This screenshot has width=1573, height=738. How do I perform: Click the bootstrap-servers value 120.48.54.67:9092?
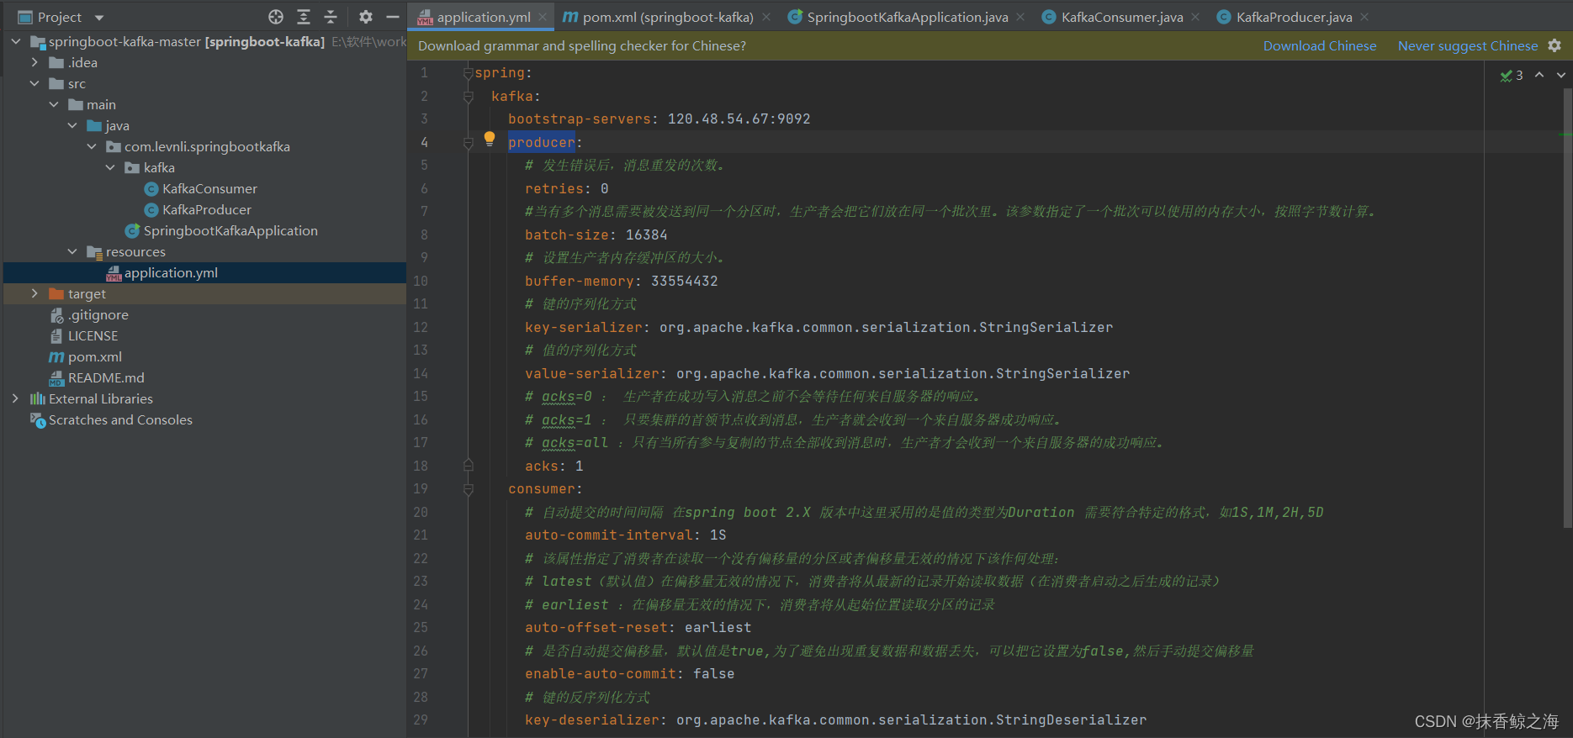(x=739, y=119)
